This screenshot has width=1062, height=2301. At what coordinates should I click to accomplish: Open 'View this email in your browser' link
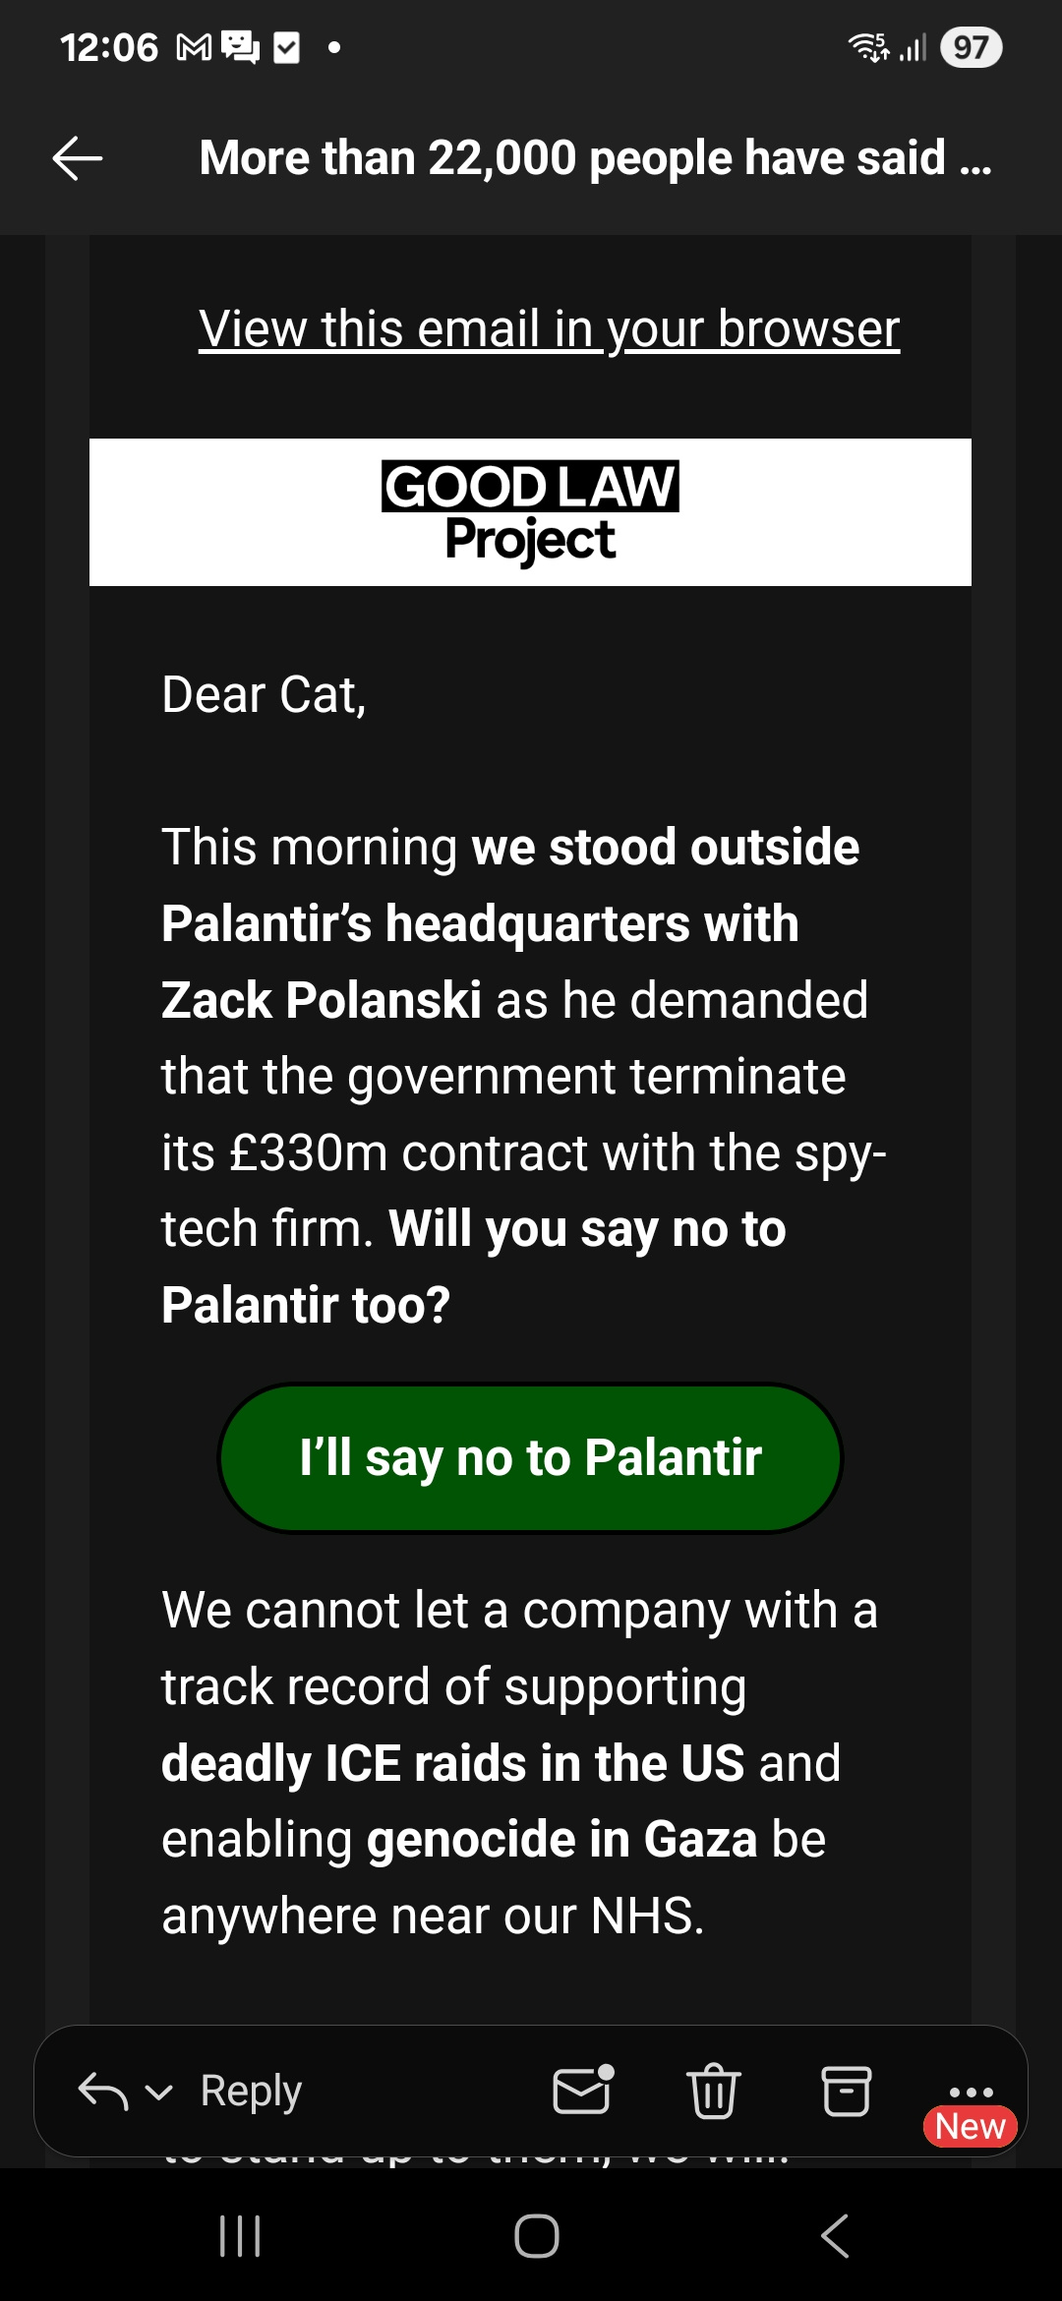[549, 328]
